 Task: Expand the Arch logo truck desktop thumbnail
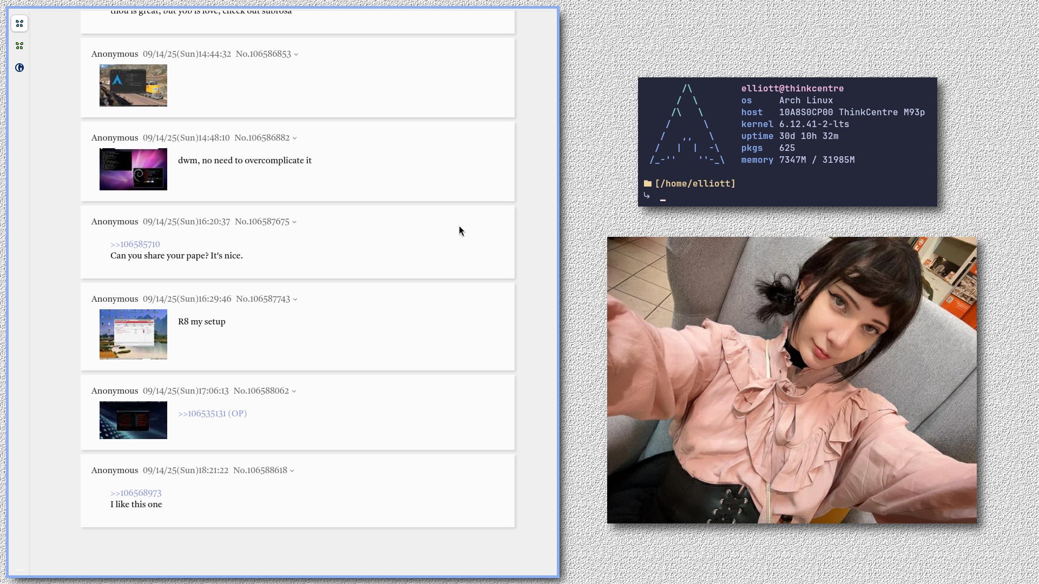tap(133, 85)
